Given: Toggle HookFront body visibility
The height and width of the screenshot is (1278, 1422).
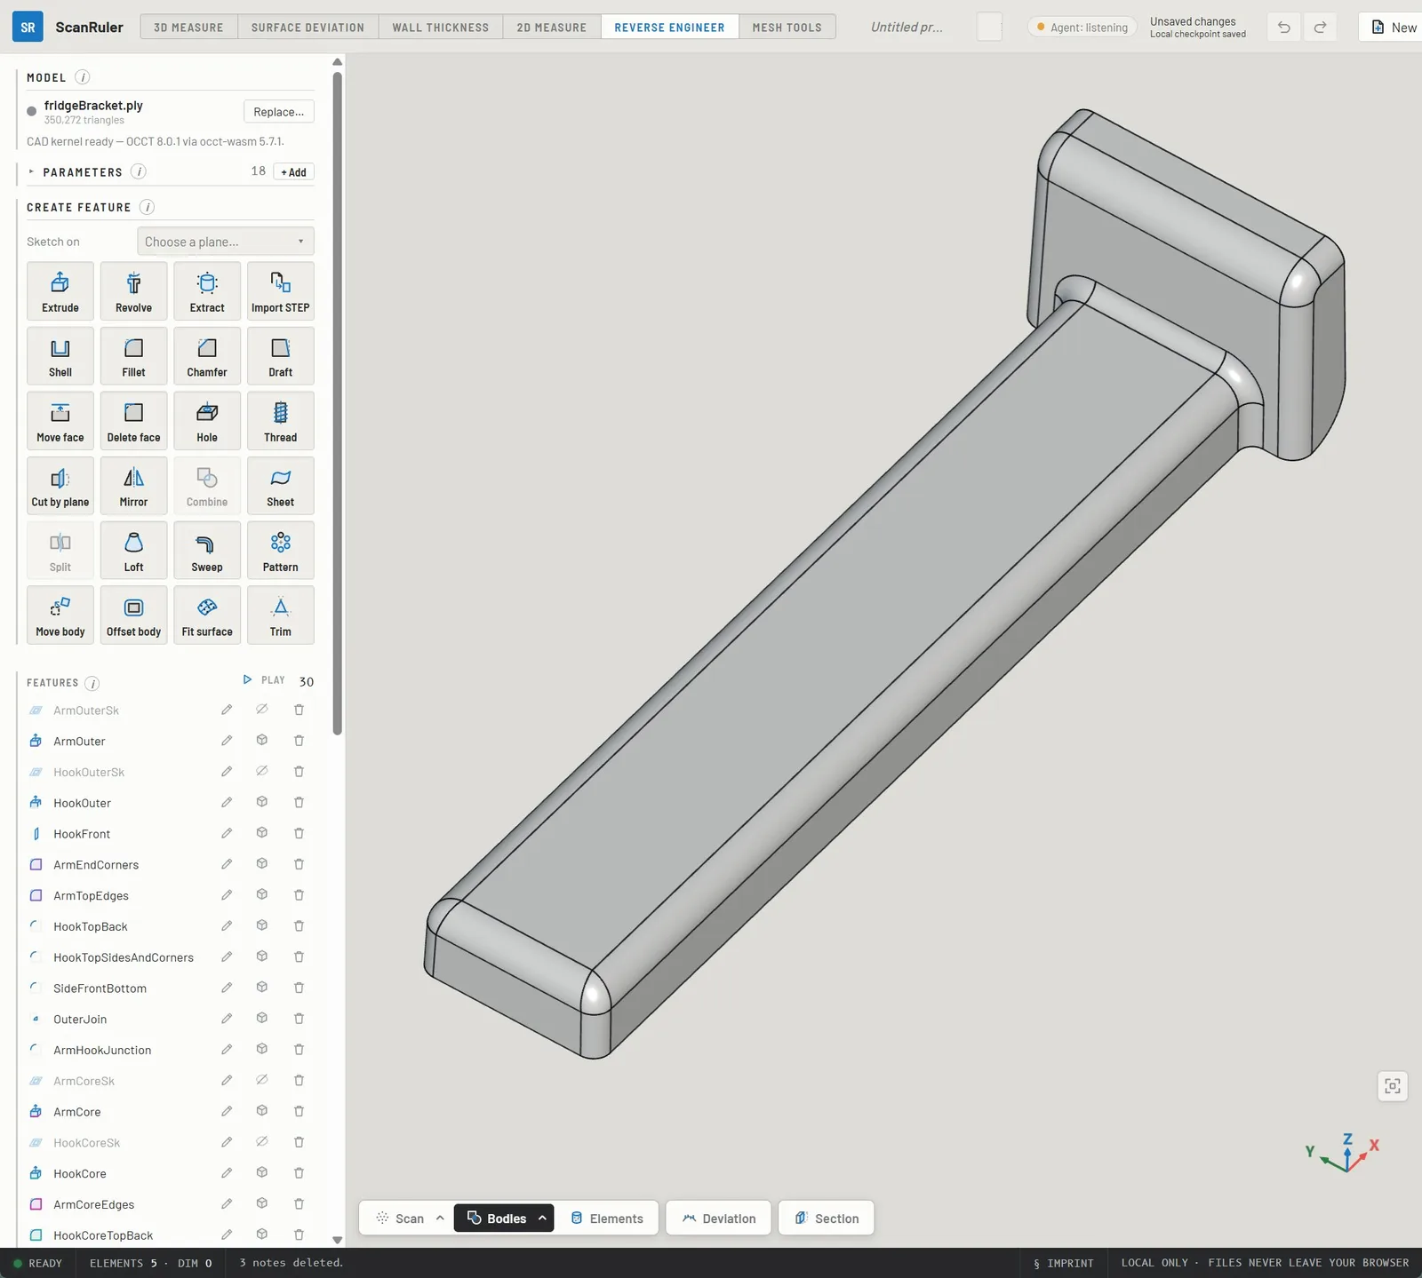Looking at the screenshot, I should [x=262, y=833].
